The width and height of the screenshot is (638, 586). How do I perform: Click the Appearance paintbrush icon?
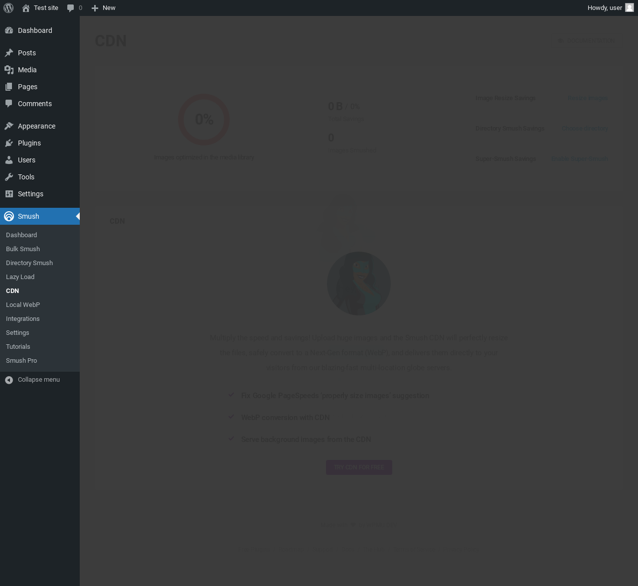pyautogui.click(x=9, y=126)
